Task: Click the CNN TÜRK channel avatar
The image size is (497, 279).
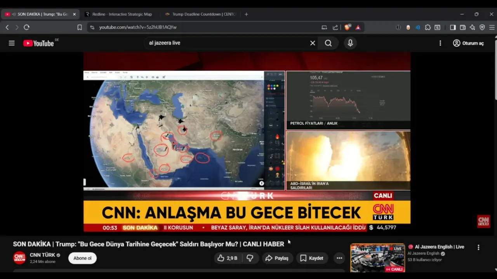Action: coord(19,258)
